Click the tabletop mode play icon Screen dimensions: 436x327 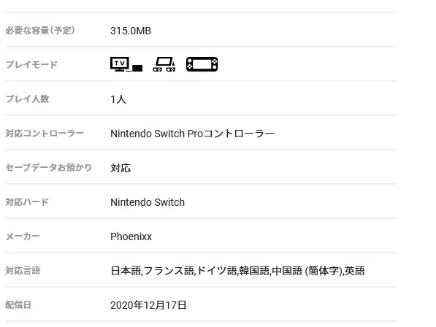(164, 64)
